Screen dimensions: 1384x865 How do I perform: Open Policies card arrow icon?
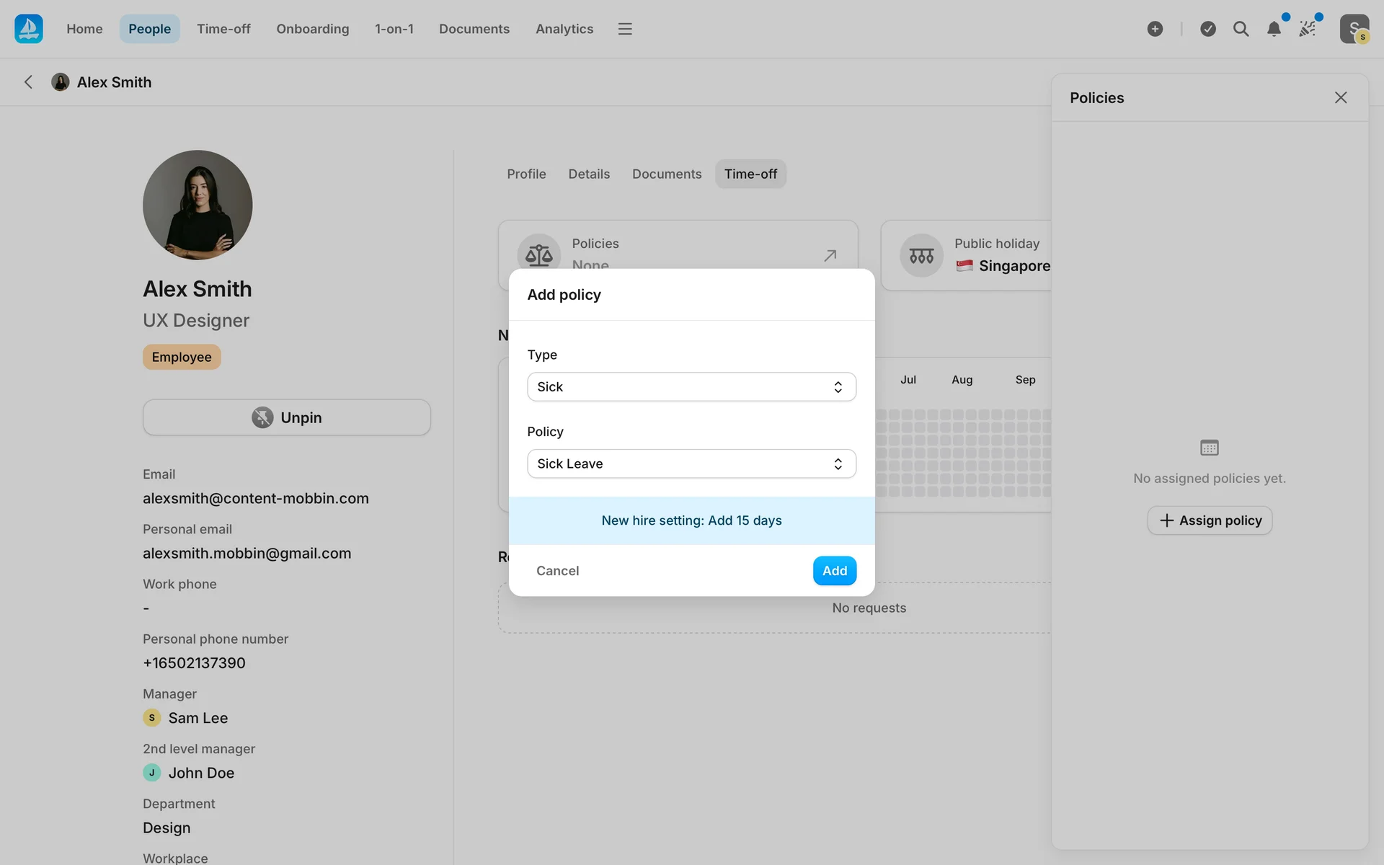pos(830,255)
